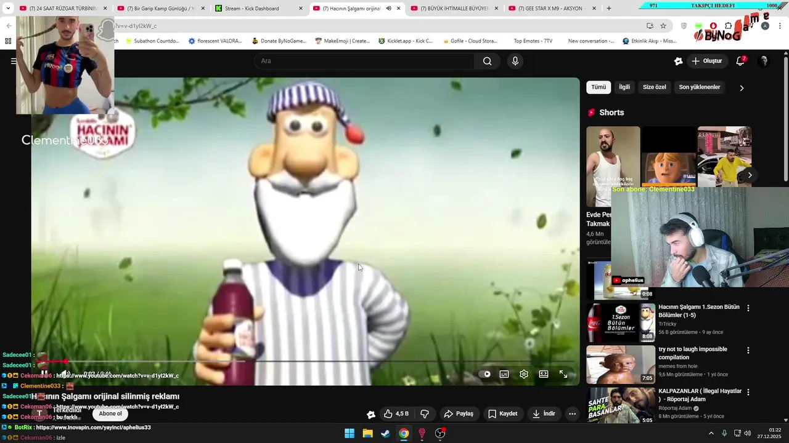Click the Abone ol subscribe button

(110, 413)
